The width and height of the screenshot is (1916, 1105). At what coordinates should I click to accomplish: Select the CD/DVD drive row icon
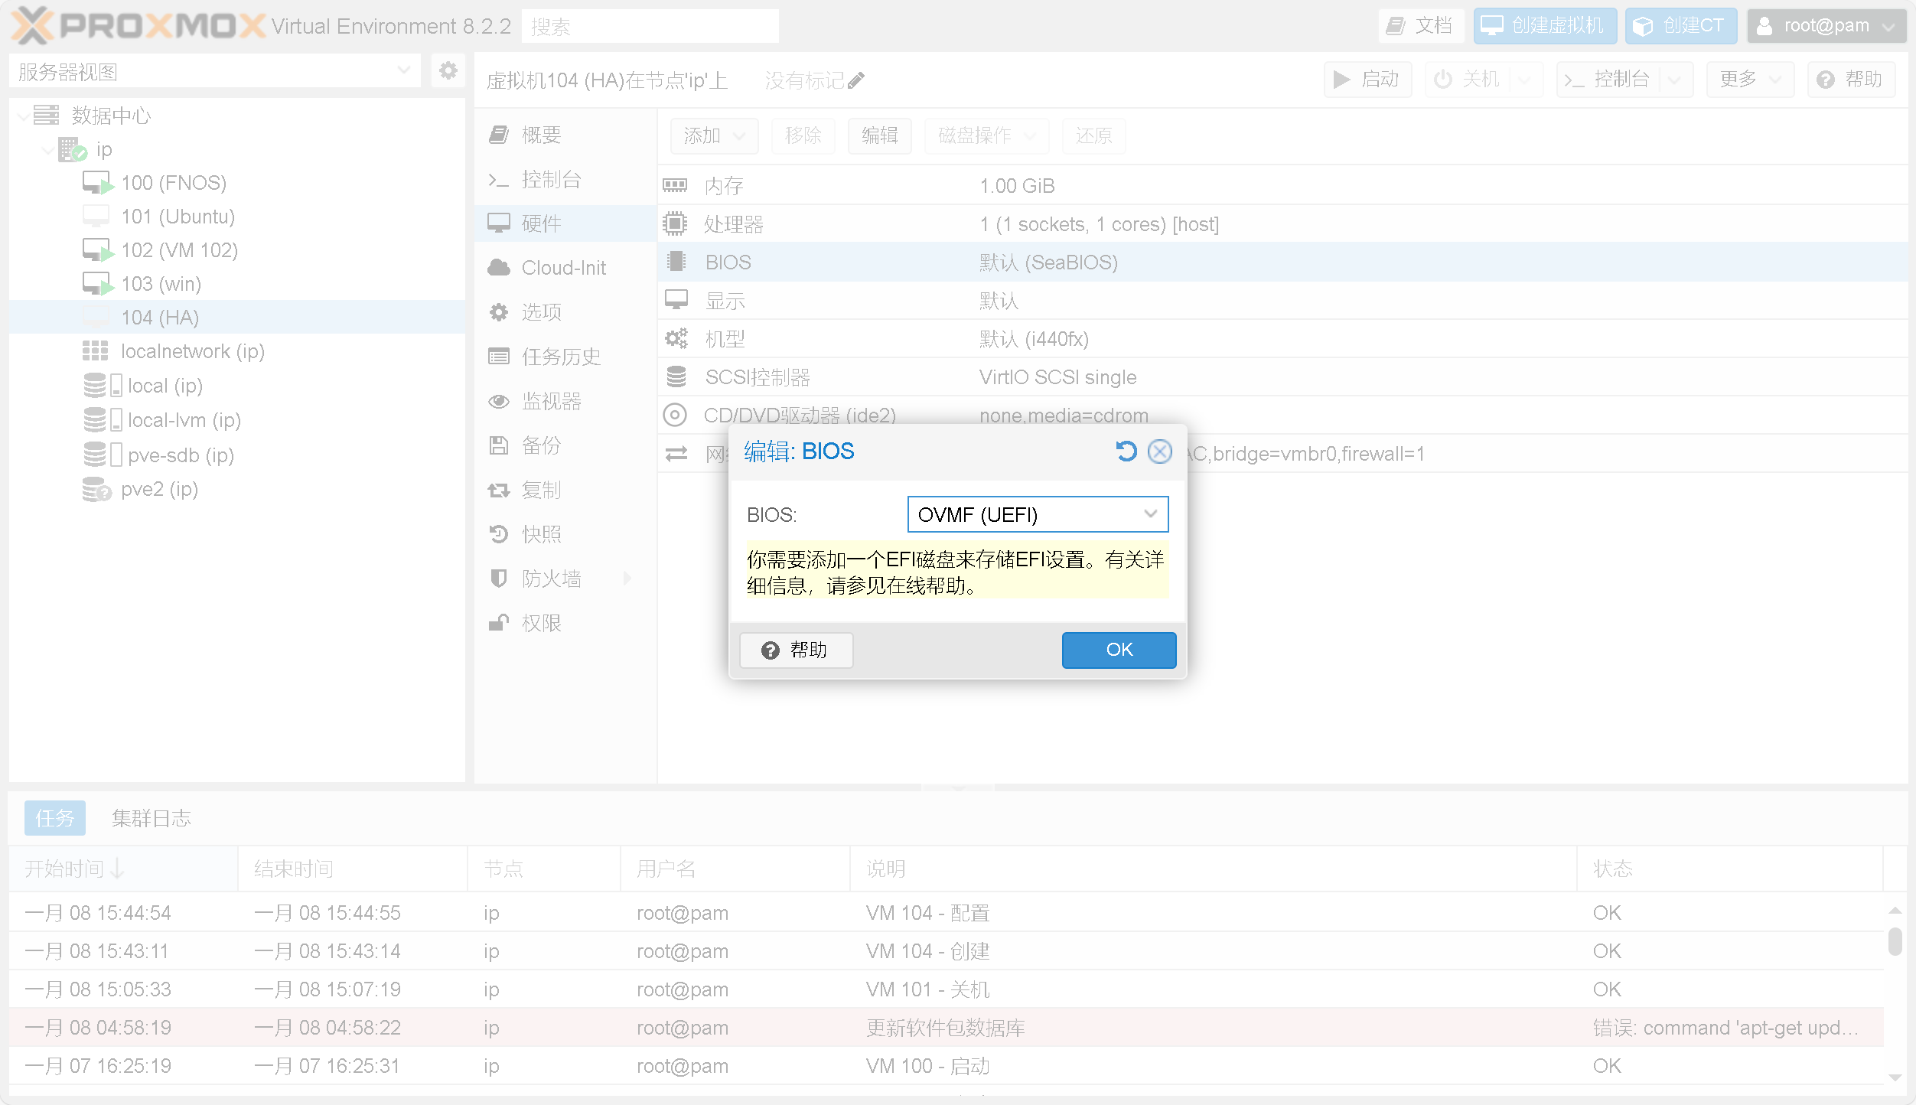675,416
